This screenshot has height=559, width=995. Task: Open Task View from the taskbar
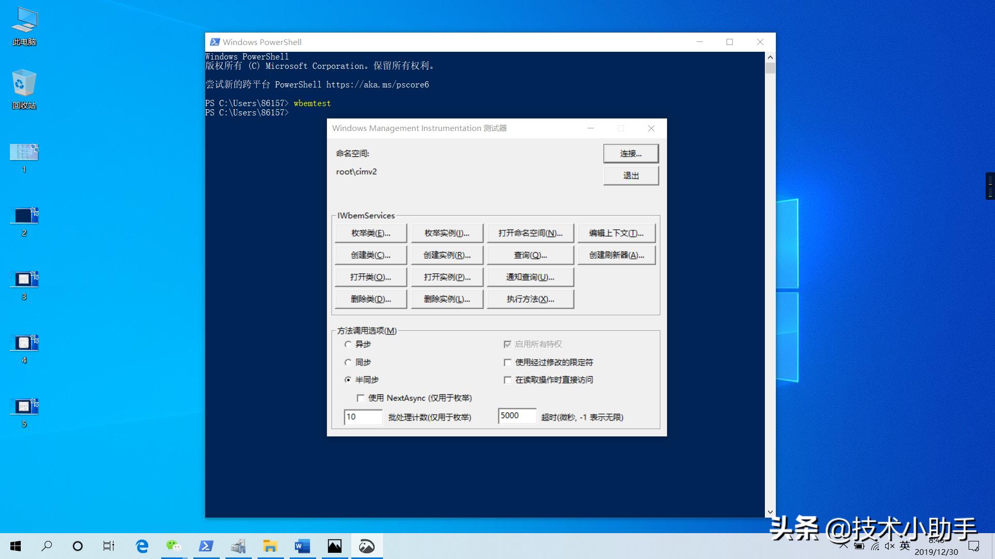[x=109, y=546]
